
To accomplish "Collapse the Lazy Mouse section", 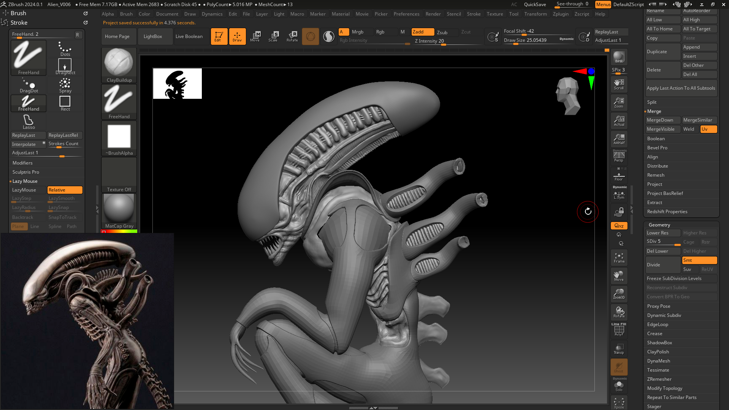I will 25,181.
